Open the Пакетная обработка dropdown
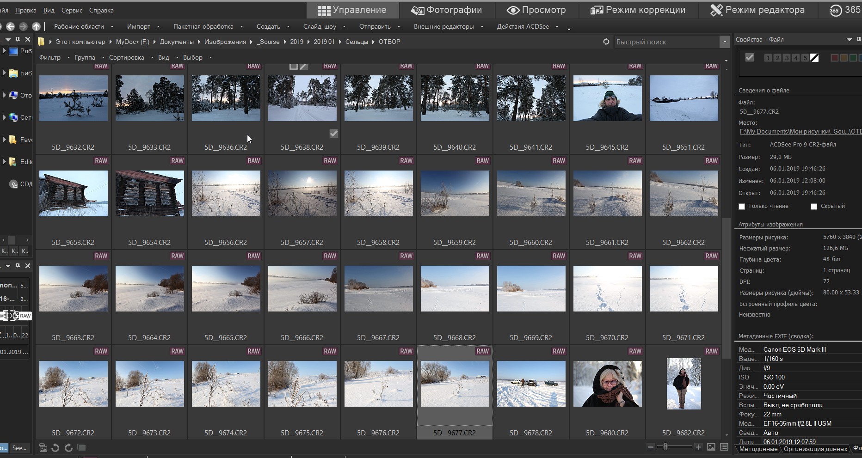862x458 pixels. [208, 27]
